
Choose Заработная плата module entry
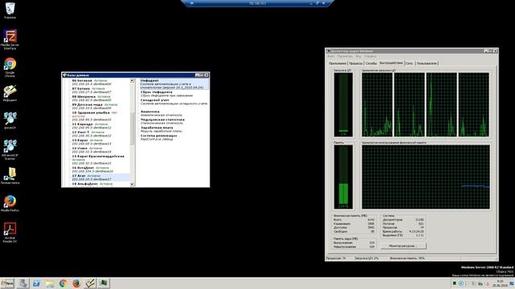[174, 129]
